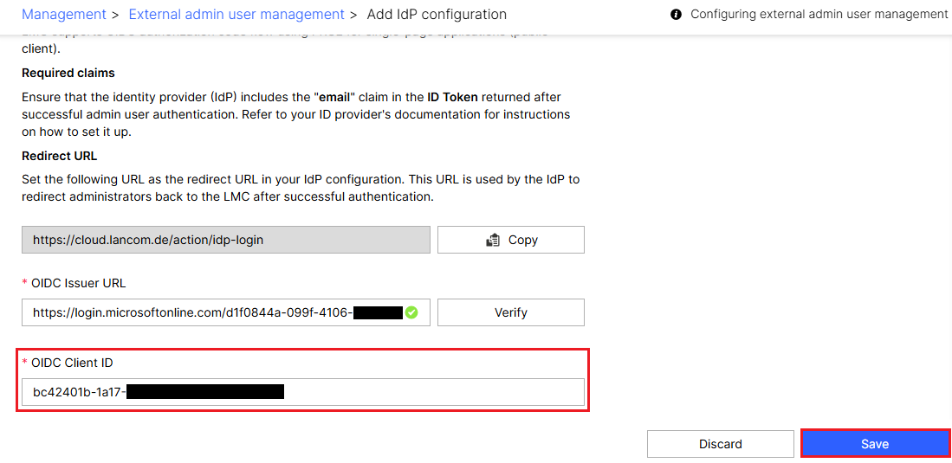This screenshot has height=463, width=952.
Task: Open External admin user management breadcrumb
Action: pos(236,14)
